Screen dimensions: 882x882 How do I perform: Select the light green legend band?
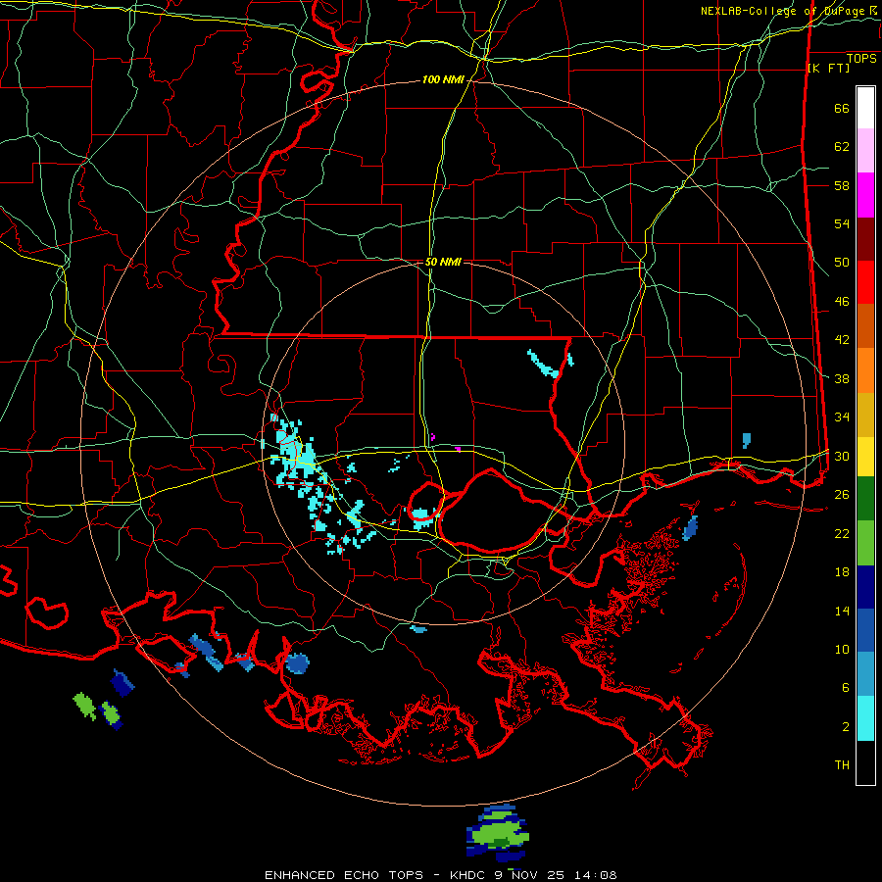click(x=865, y=543)
